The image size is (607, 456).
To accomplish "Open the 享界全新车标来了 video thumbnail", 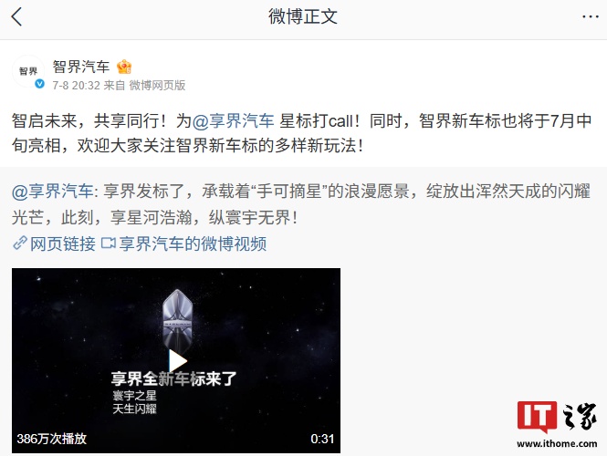I will (176, 360).
